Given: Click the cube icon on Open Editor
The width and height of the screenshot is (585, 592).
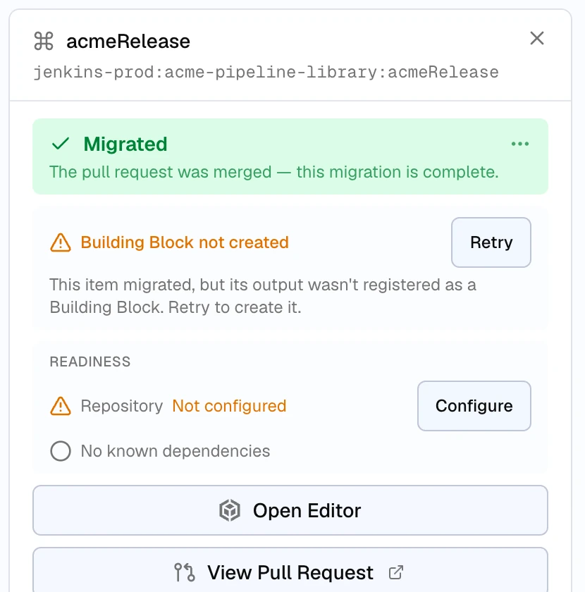Looking at the screenshot, I should point(230,510).
